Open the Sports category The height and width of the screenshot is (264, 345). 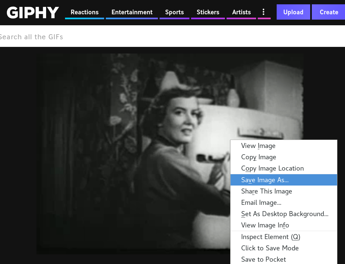tap(174, 12)
